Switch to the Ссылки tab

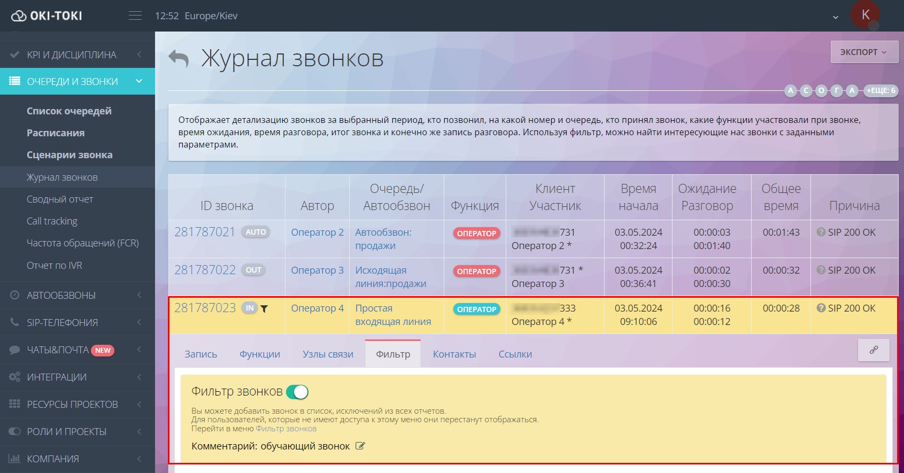(515, 354)
